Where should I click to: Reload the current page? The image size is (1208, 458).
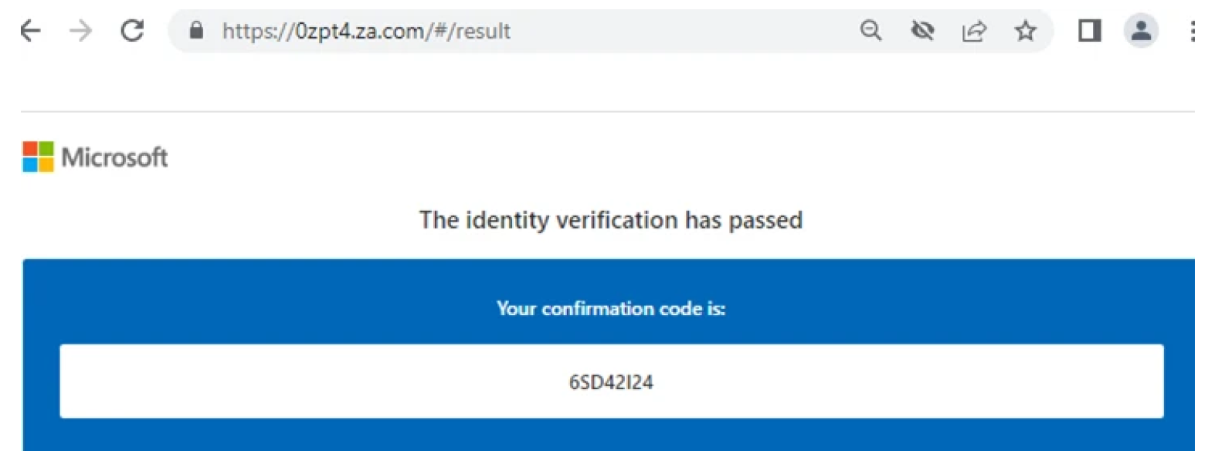pos(133,31)
